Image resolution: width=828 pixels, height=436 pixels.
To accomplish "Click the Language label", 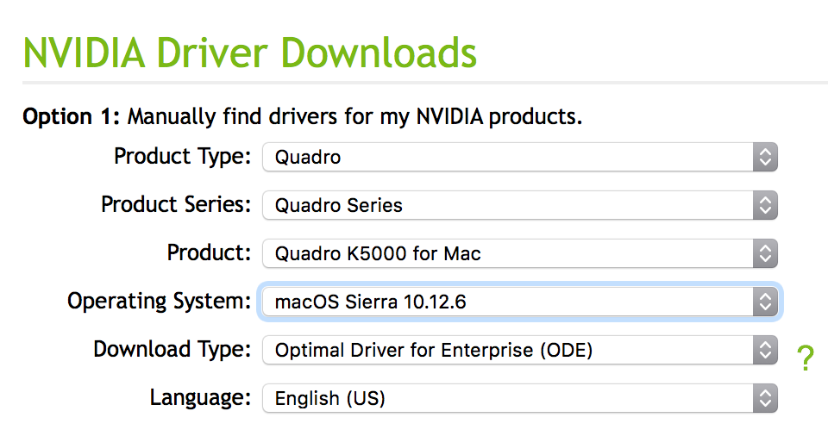I will coord(200,397).
